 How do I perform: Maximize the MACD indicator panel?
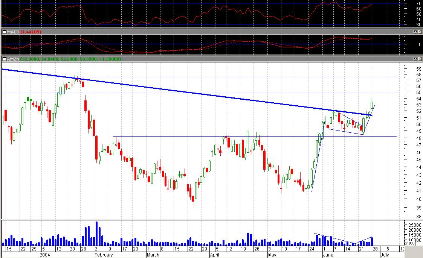tap(415, 32)
